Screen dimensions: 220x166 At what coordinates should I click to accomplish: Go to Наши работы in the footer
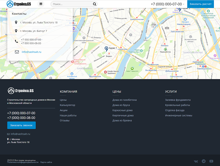68,115
